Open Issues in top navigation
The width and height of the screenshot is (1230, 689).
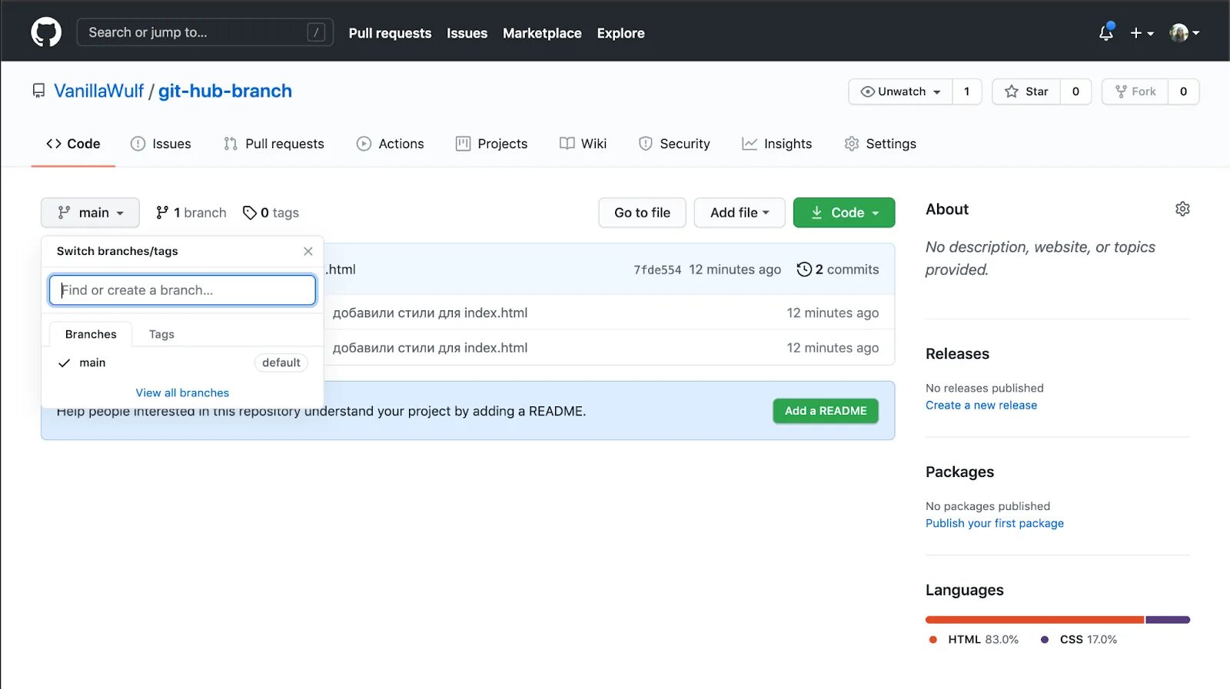pos(467,33)
